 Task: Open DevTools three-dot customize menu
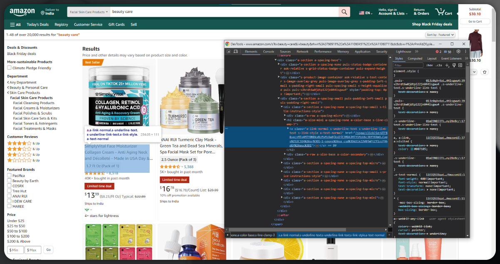[x=465, y=52]
